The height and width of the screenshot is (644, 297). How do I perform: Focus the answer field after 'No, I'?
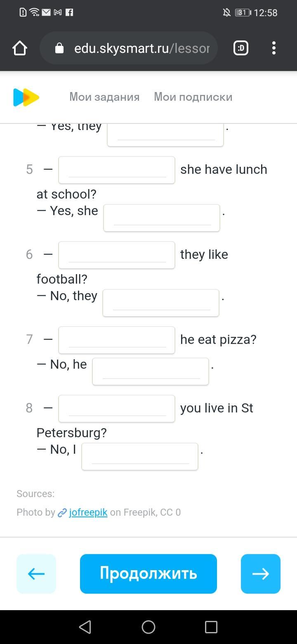[x=140, y=456]
